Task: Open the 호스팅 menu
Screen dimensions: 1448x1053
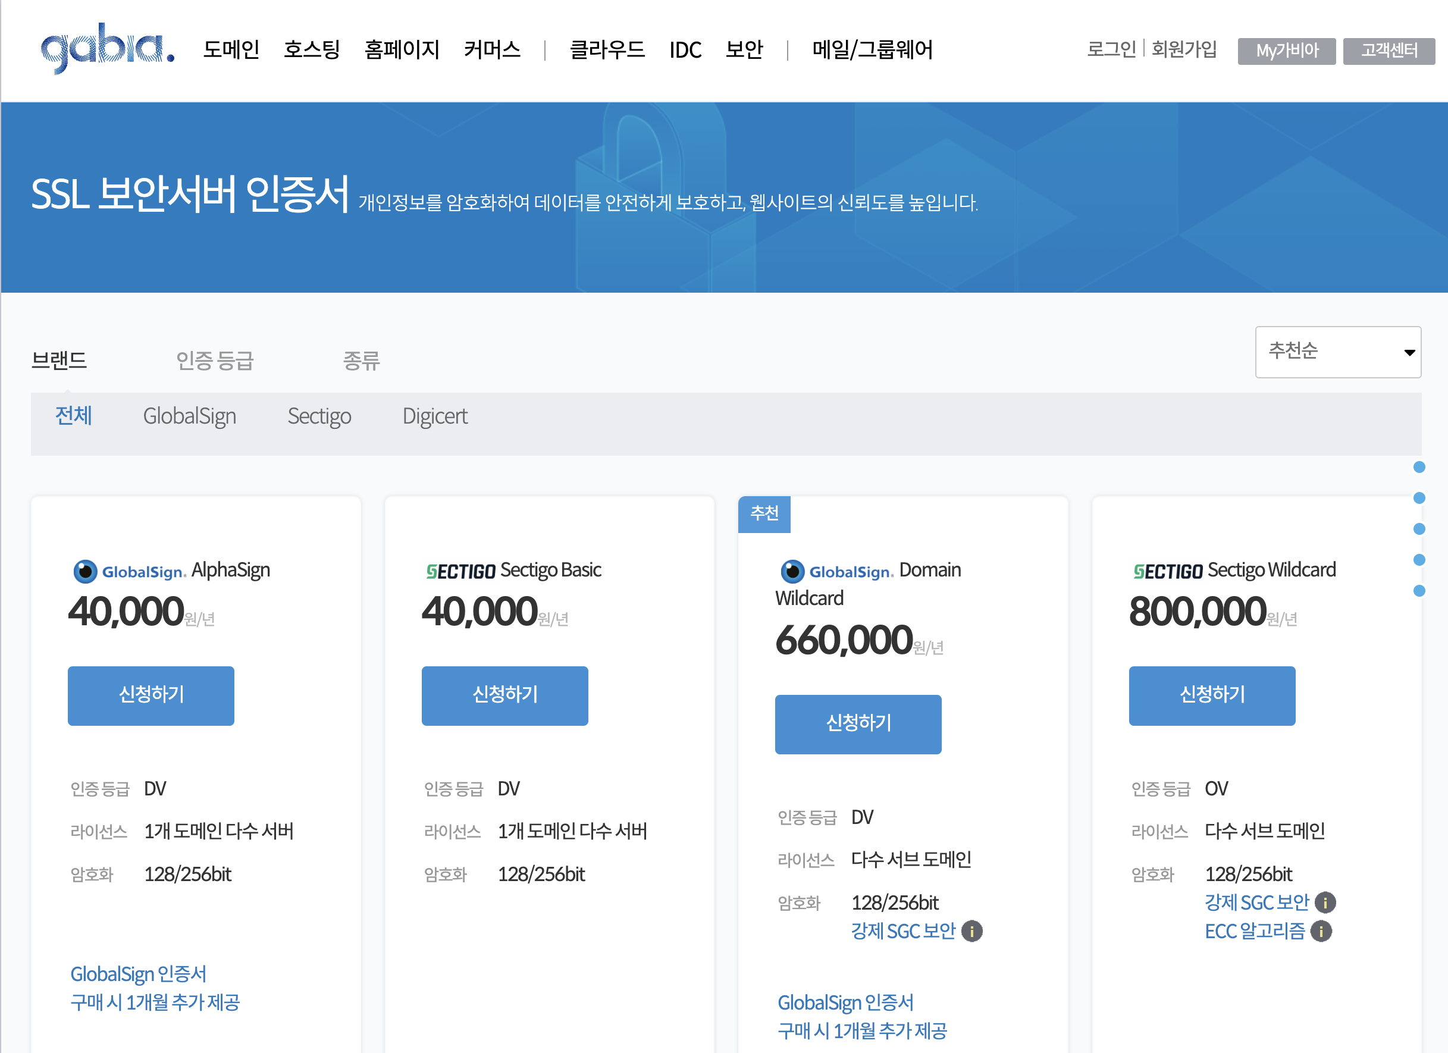Action: click(312, 50)
